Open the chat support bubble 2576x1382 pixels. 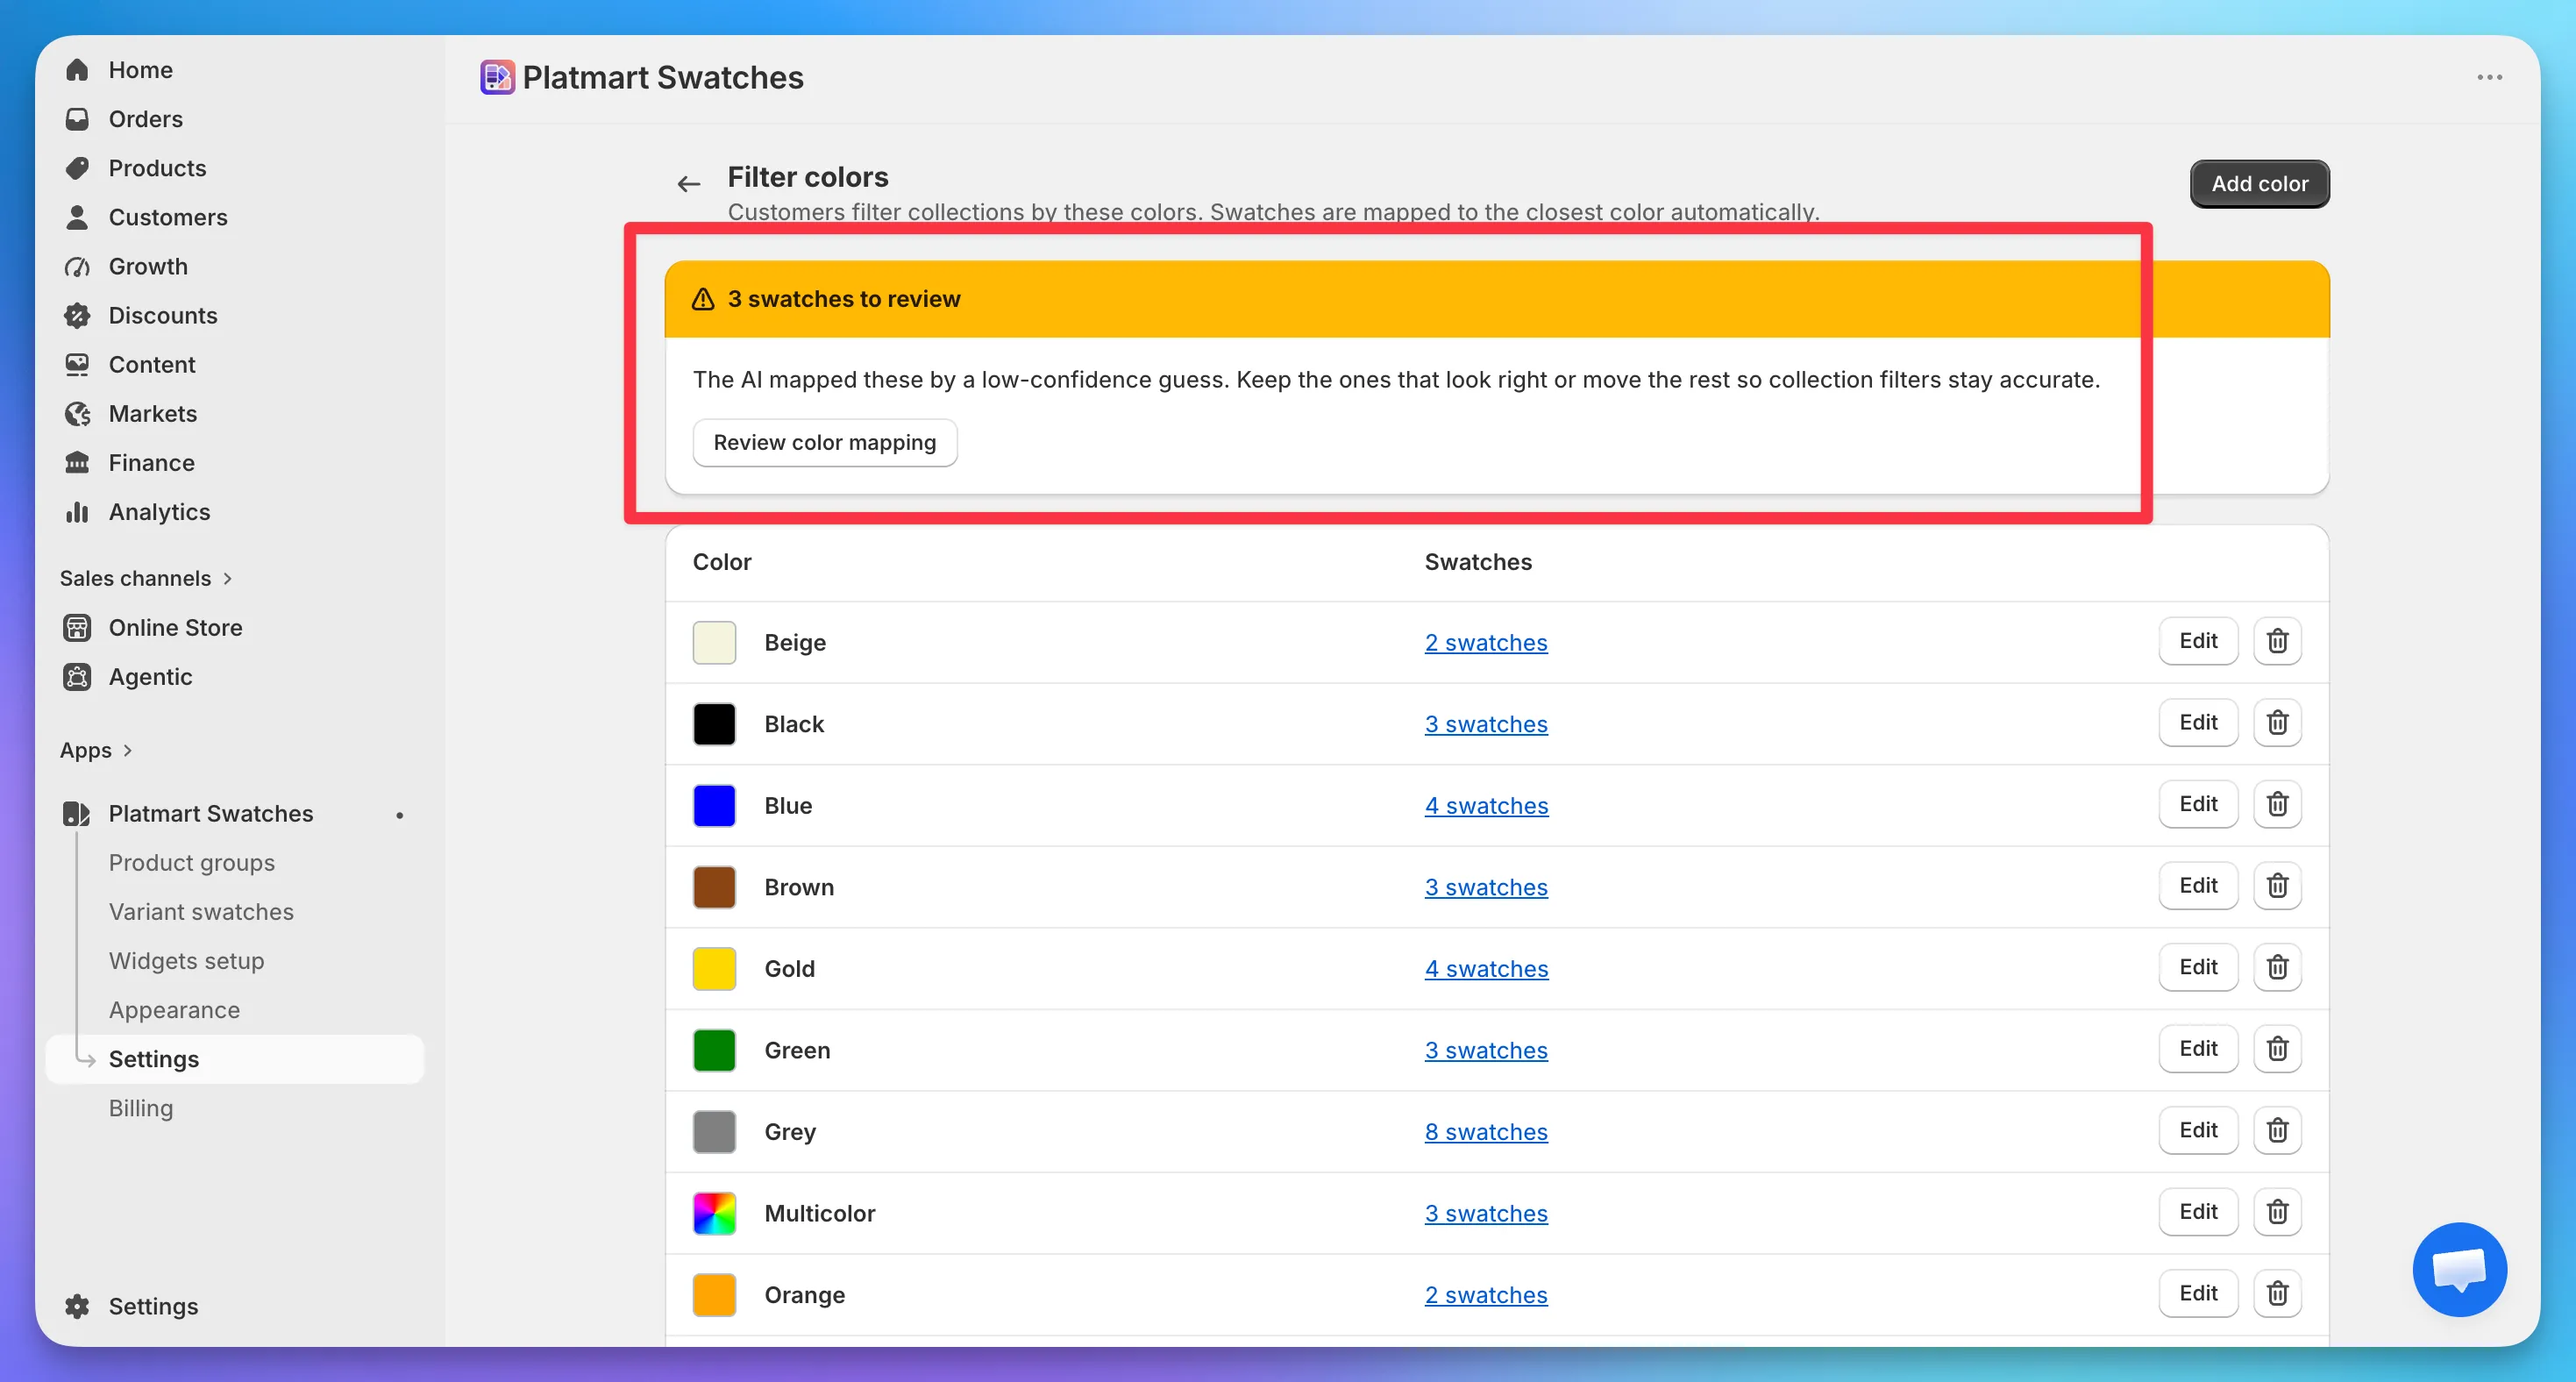[x=2459, y=1268]
